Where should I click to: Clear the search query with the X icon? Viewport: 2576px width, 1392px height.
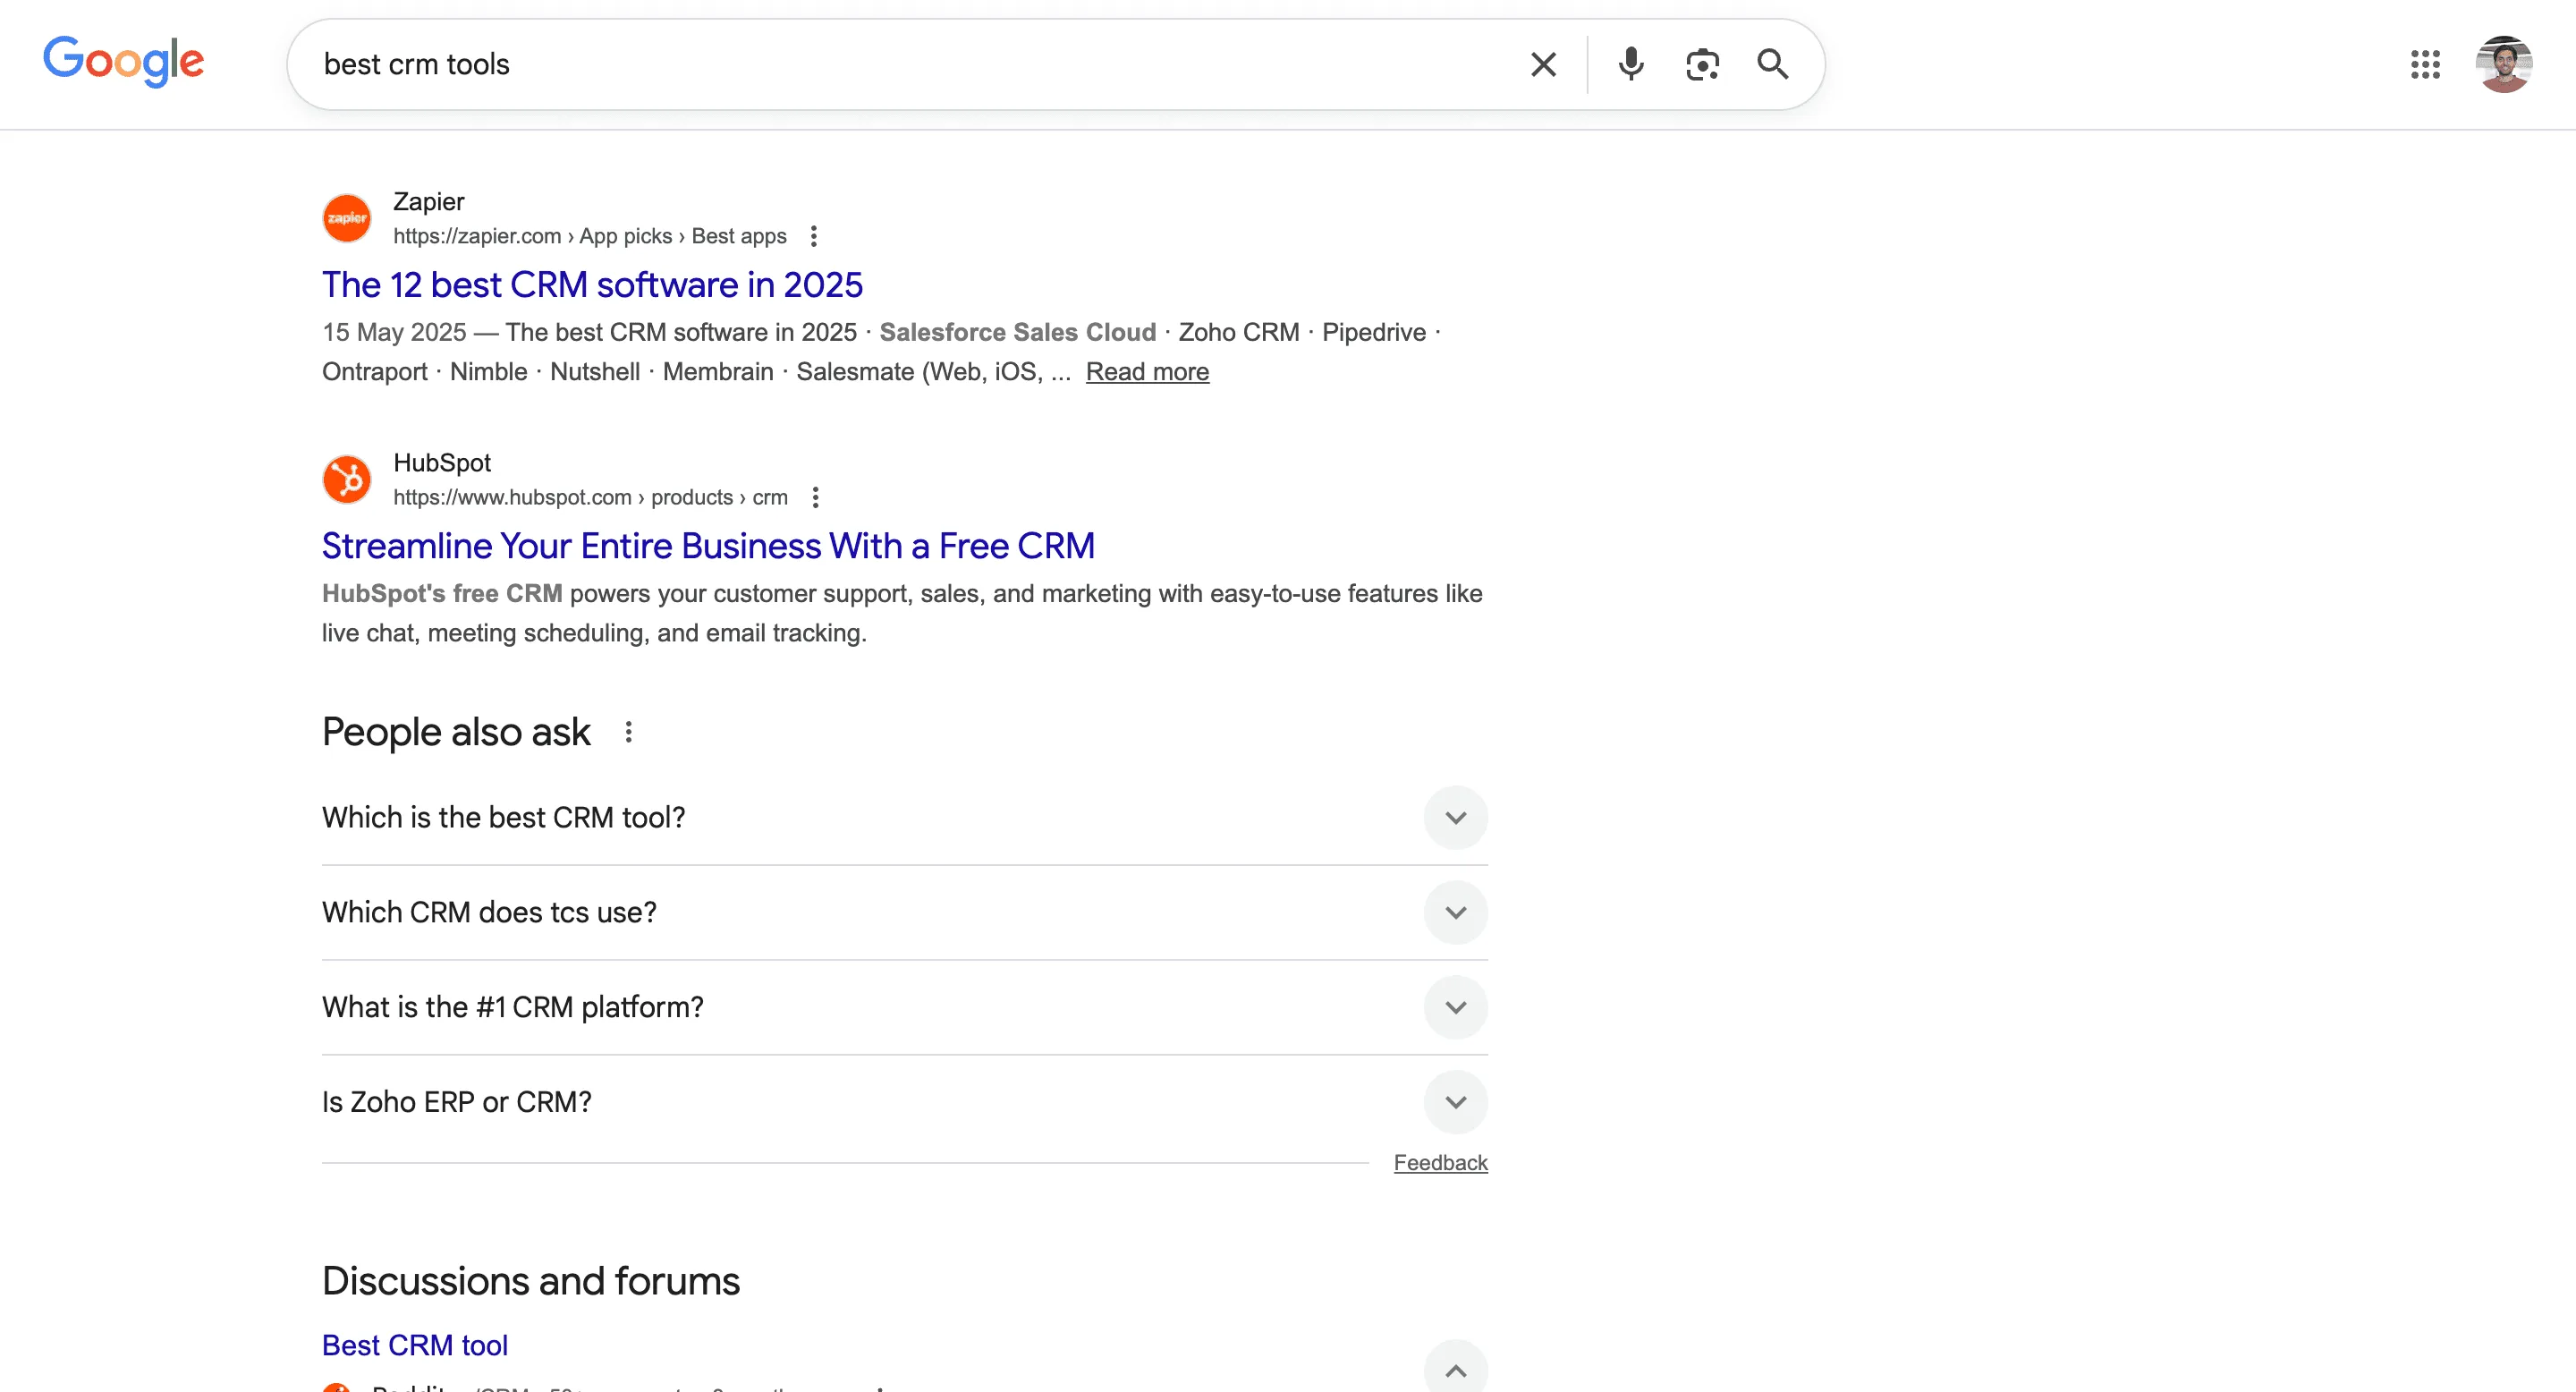pos(1543,64)
